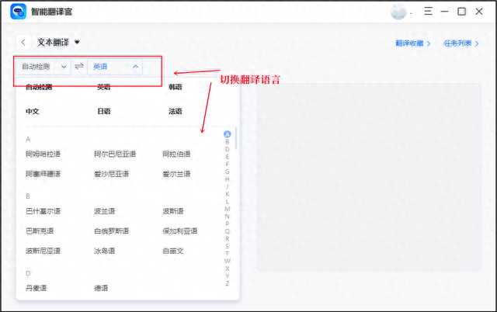
Task: Click the 智能翻译官 app logo icon
Action: pyautogui.click(x=18, y=12)
